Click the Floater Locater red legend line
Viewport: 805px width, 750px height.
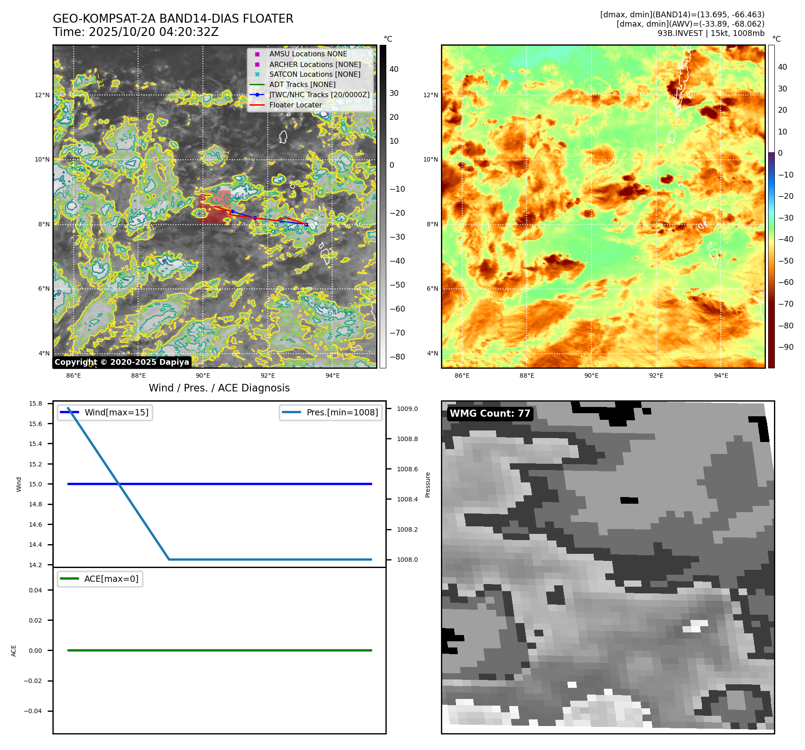pyautogui.click(x=257, y=105)
